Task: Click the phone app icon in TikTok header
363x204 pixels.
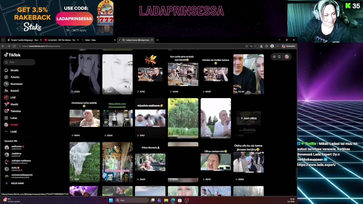Action: pyautogui.click(x=279, y=57)
